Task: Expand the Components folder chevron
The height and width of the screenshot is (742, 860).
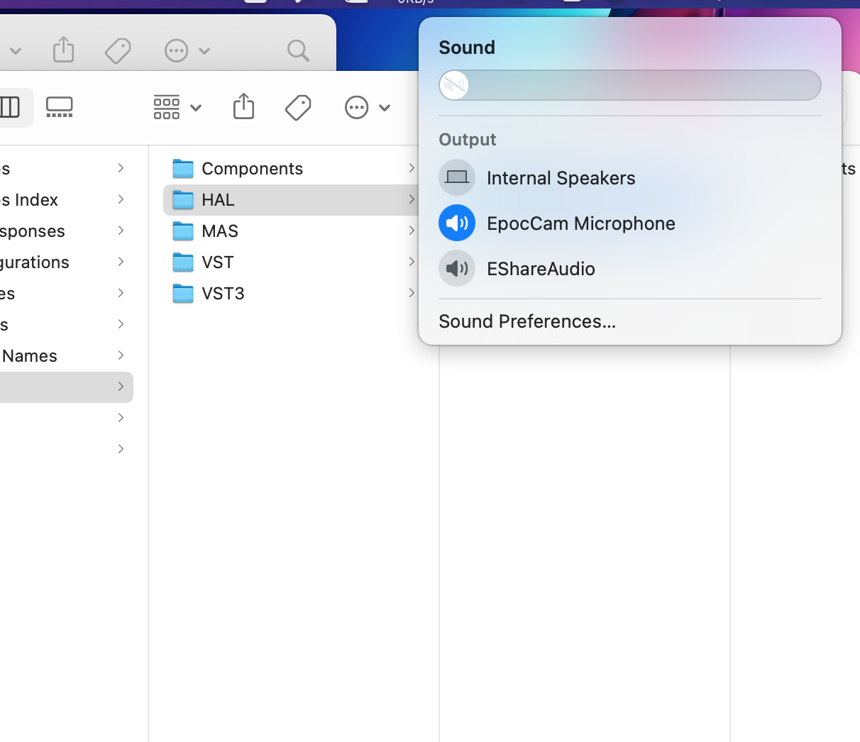Action: click(x=412, y=168)
